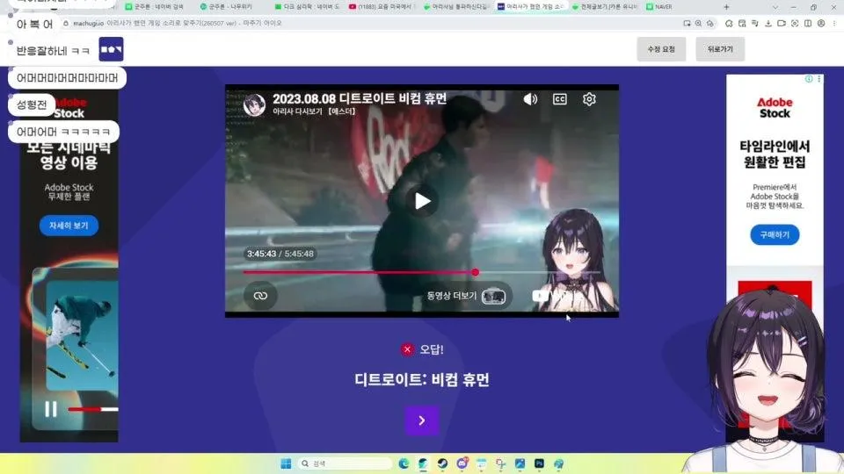Mute the video with the speaker icon
The image size is (844, 474).
(x=530, y=99)
